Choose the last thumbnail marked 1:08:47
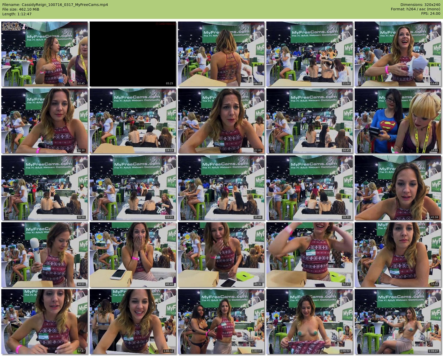Viewport: 443px width, 356px height. click(398, 322)
